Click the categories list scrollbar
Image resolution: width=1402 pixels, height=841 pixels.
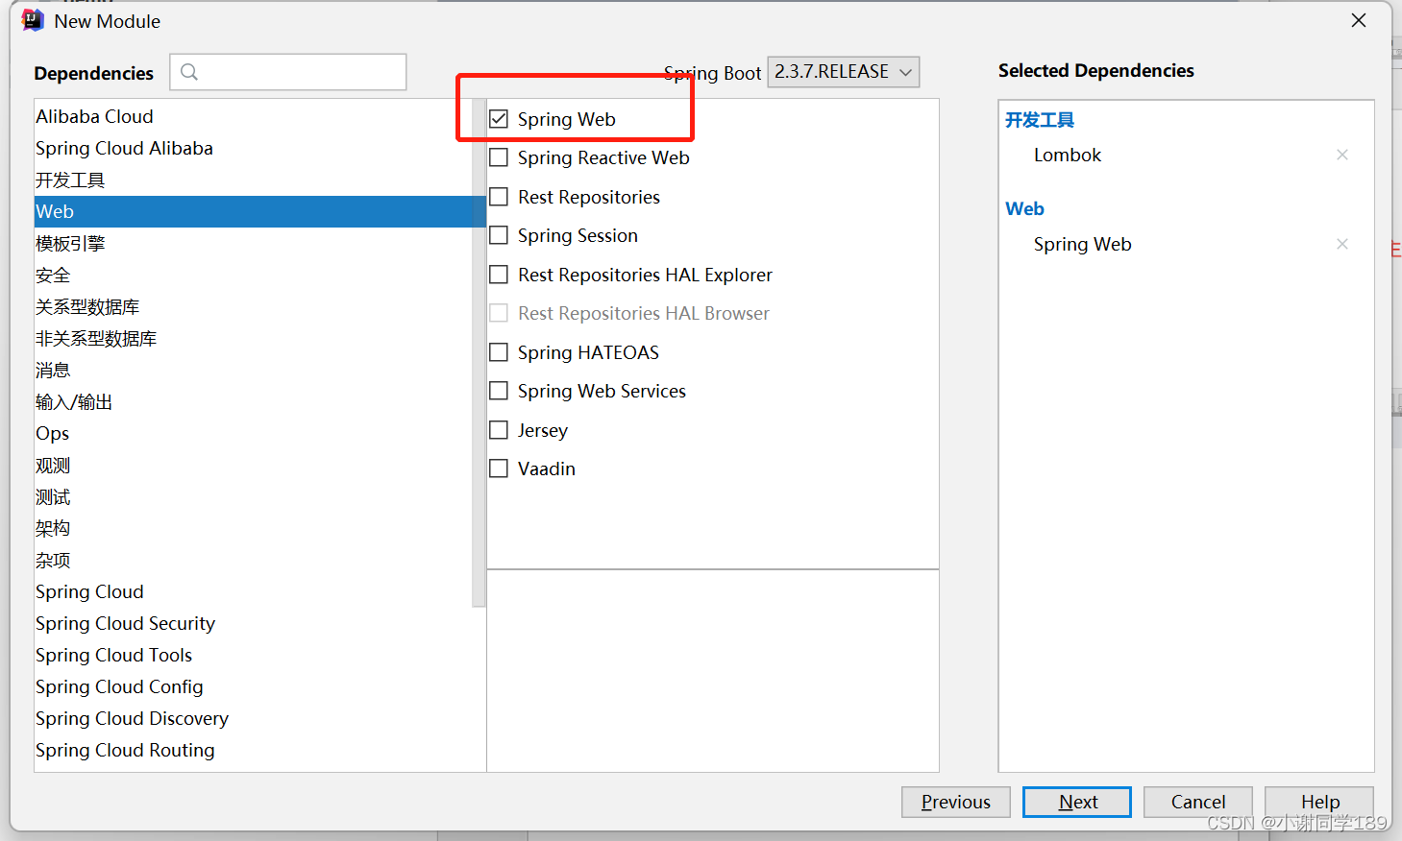click(x=479, y=353)
